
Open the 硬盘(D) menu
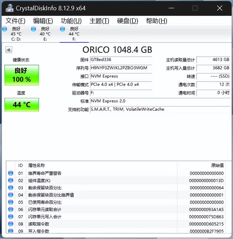[128, 21]
